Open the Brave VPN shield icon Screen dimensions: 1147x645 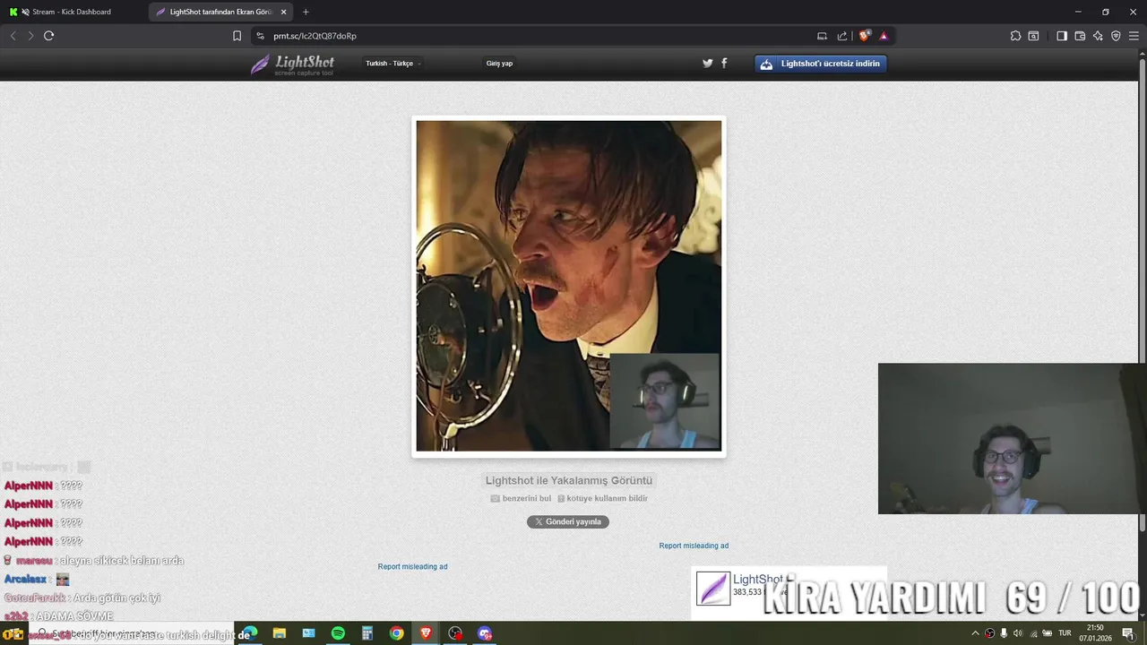click(x=1116, y=36)
